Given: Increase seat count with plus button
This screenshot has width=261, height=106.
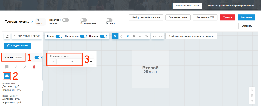Looking at the screenshot, I should [91, 62].
